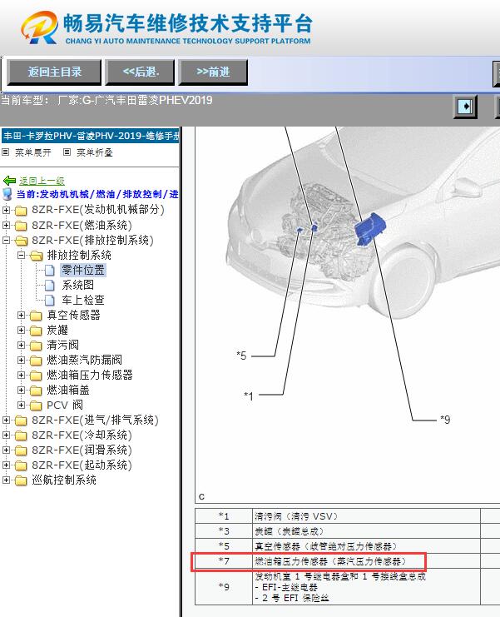Expand the 8ZR-FXE(进气/排气系统) node
The height and width of the screenshot is (617, 500).
(x=6, y=420)
